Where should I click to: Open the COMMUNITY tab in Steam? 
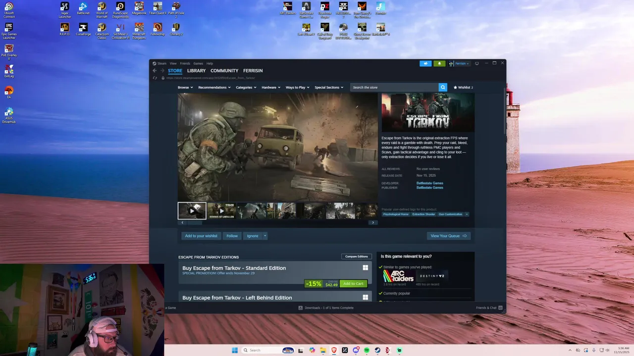click(x=224, y=71)
